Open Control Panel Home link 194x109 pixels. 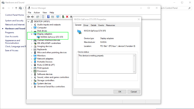tap(14, 15)
